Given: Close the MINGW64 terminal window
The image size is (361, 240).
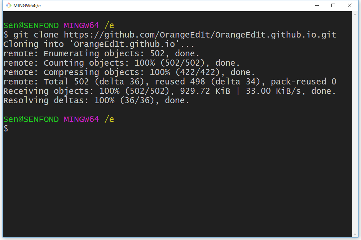Looking at the screenshot, I should [x=350, y=5].
